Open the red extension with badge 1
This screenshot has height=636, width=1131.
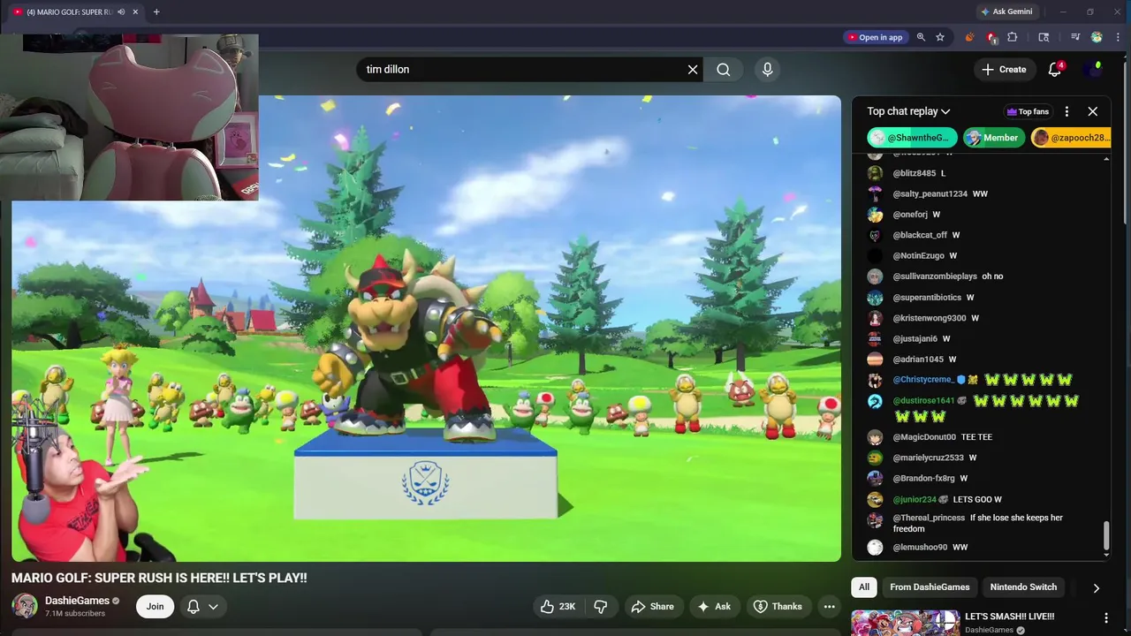point(991,37)
